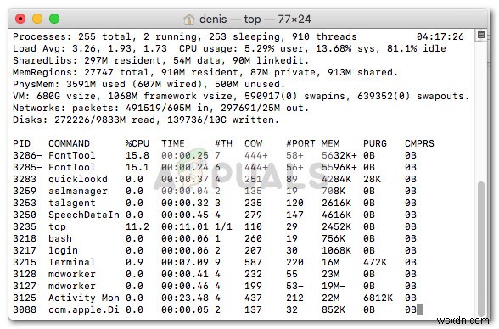Click the home folder icon in title bar
Viewport: 499px width, 329px height.
coord(189,20)
